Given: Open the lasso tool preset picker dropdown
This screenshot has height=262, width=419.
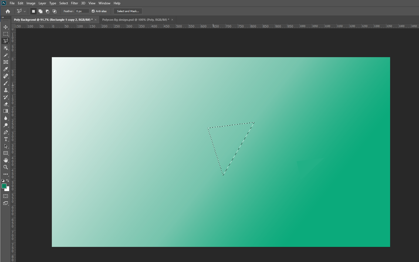Looking at the screenshot, I should click(x=25, y=11).
